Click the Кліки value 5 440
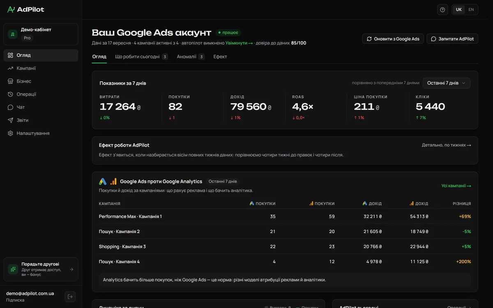The height and width of the screenshot is (308, 493). [430, 107]
